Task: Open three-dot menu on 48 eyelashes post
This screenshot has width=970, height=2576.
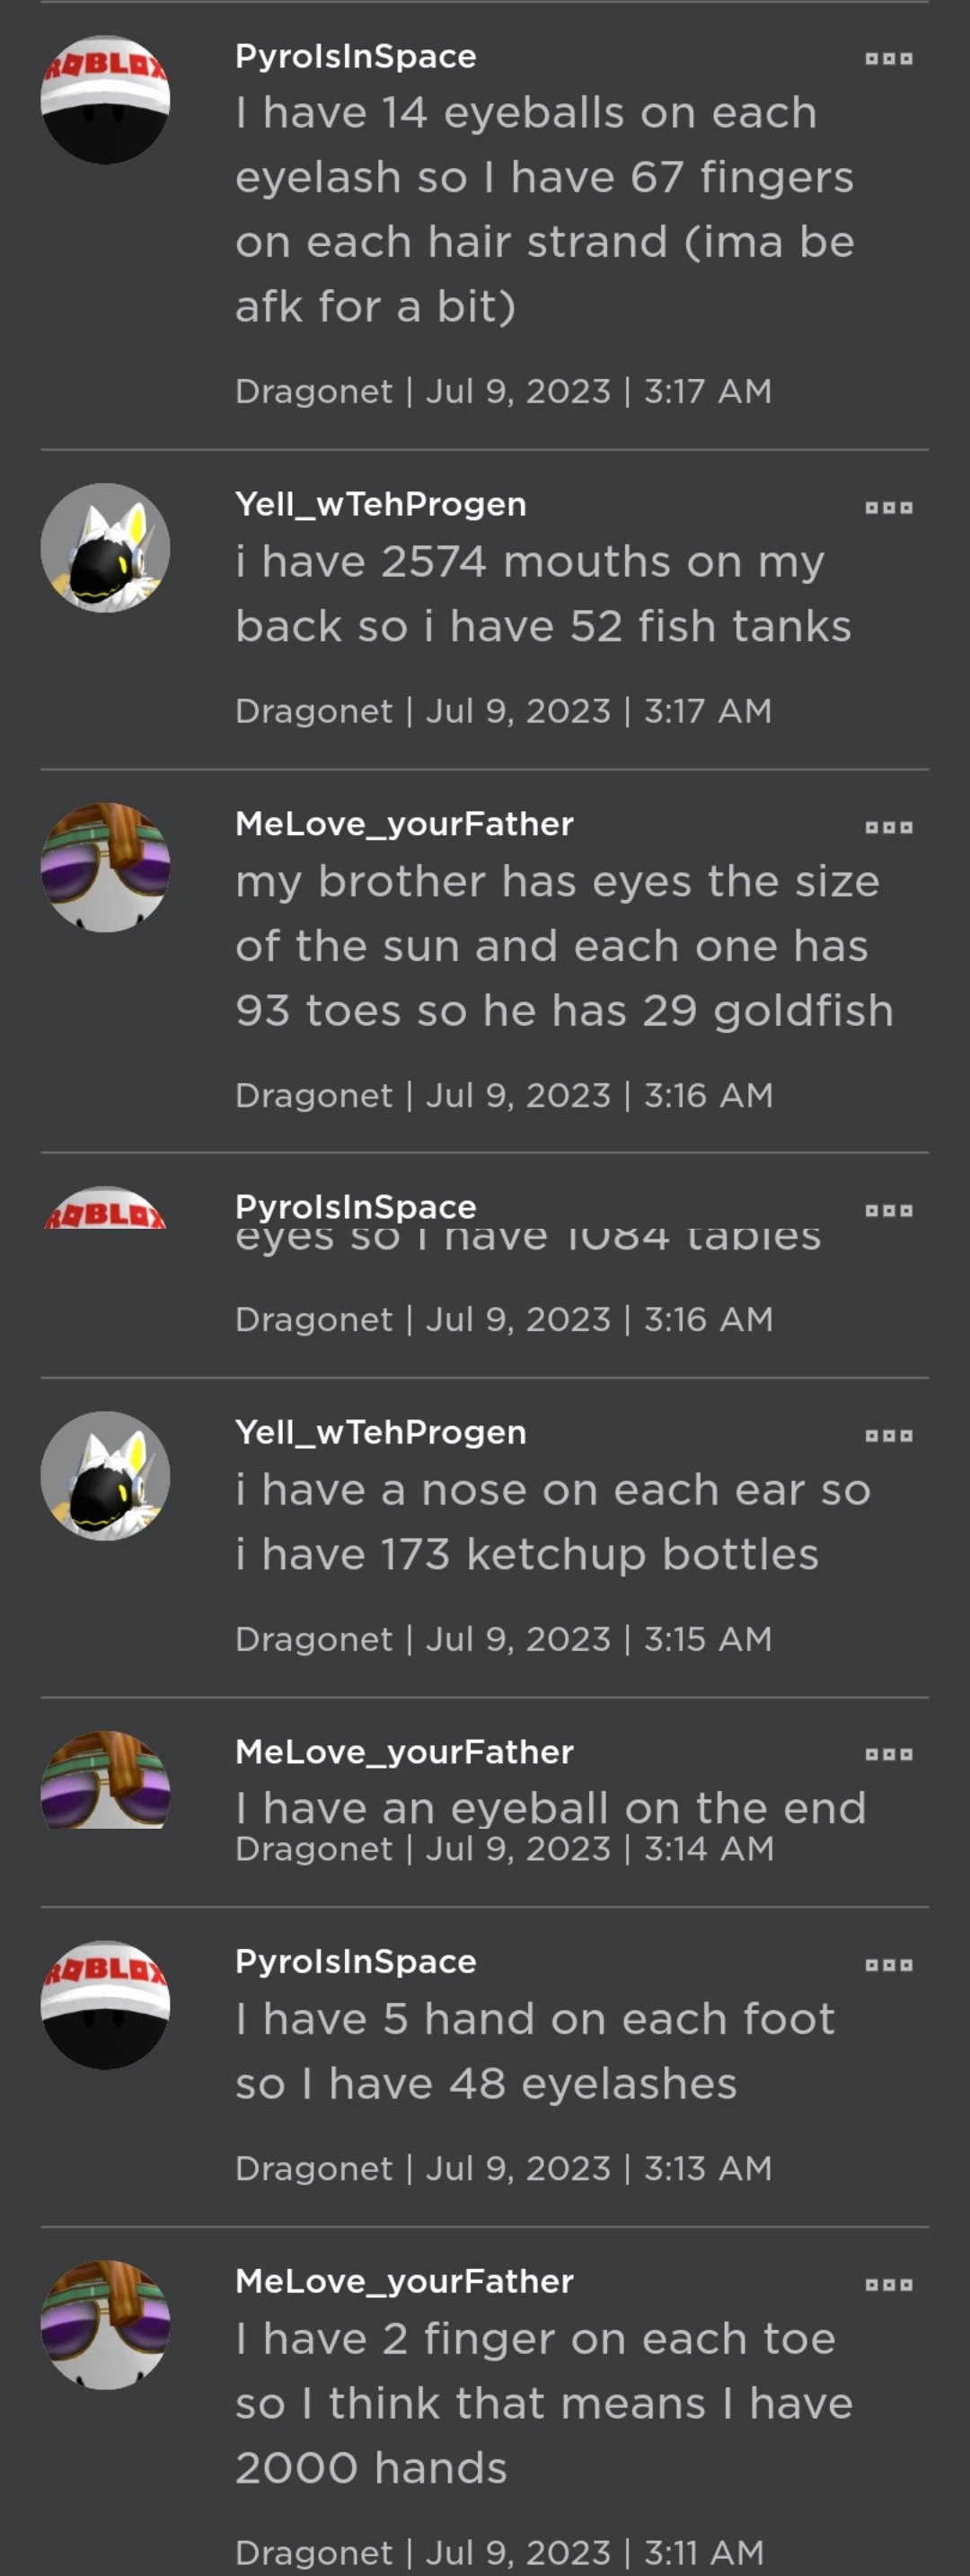Action: click(888, 1965)
